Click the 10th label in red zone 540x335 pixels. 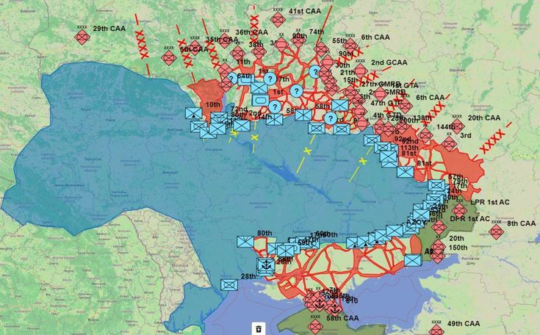pos(213,104)
